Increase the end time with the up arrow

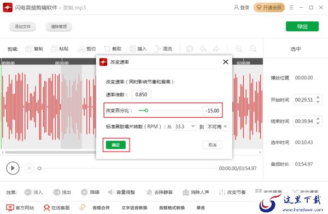[x=318, y=119]
